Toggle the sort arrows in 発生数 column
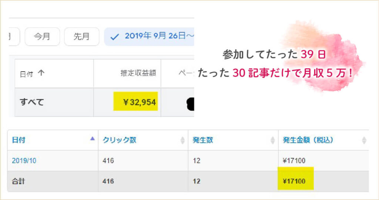The width and height of the screenshot is (379, 200). click(273, 140)
